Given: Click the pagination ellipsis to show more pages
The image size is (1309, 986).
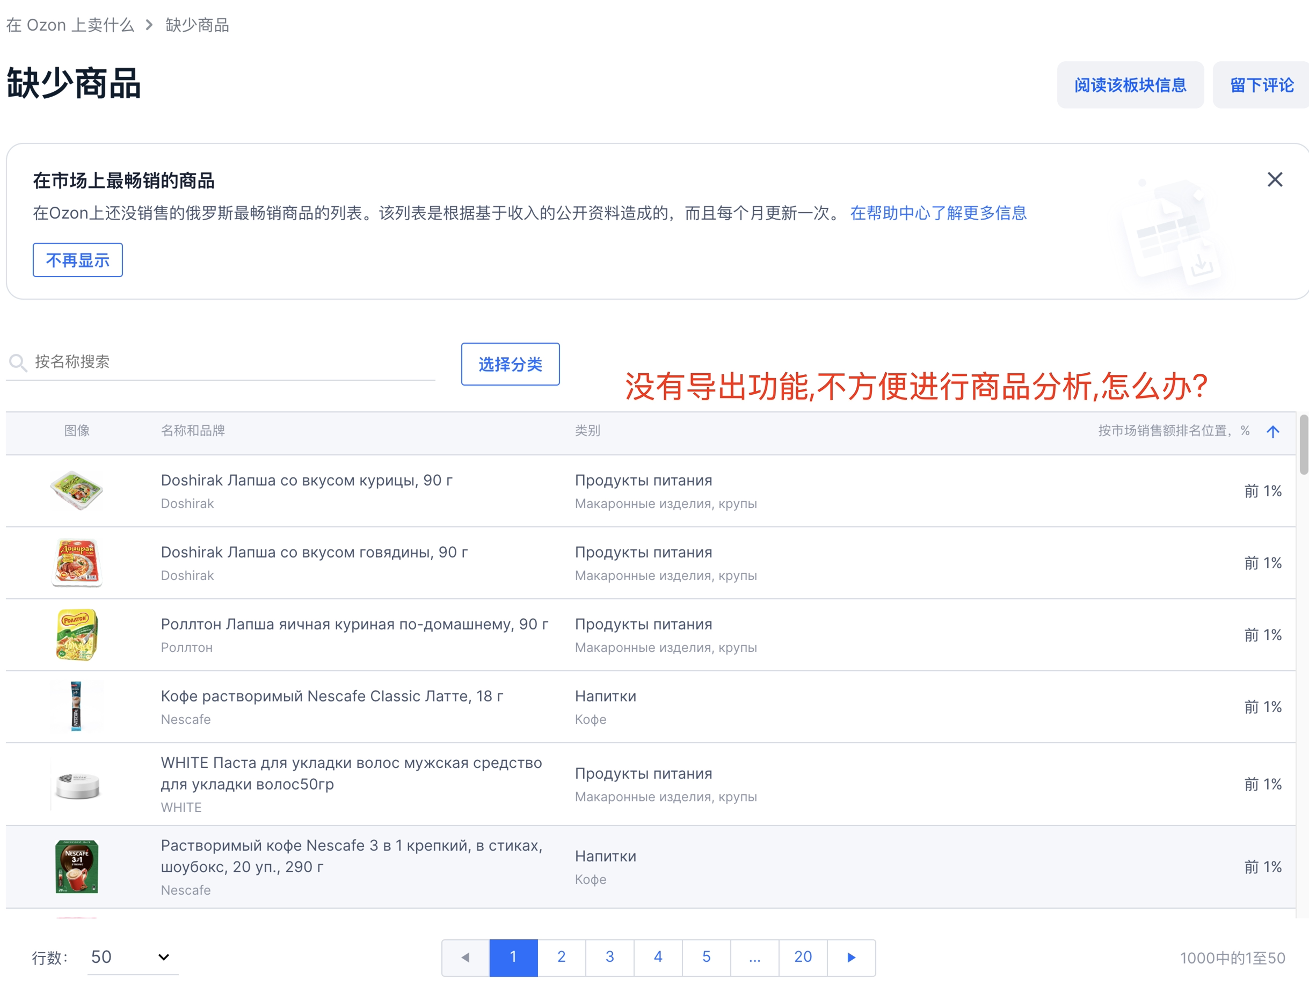Looking at the screenshot, I should [x=754, y=957].
